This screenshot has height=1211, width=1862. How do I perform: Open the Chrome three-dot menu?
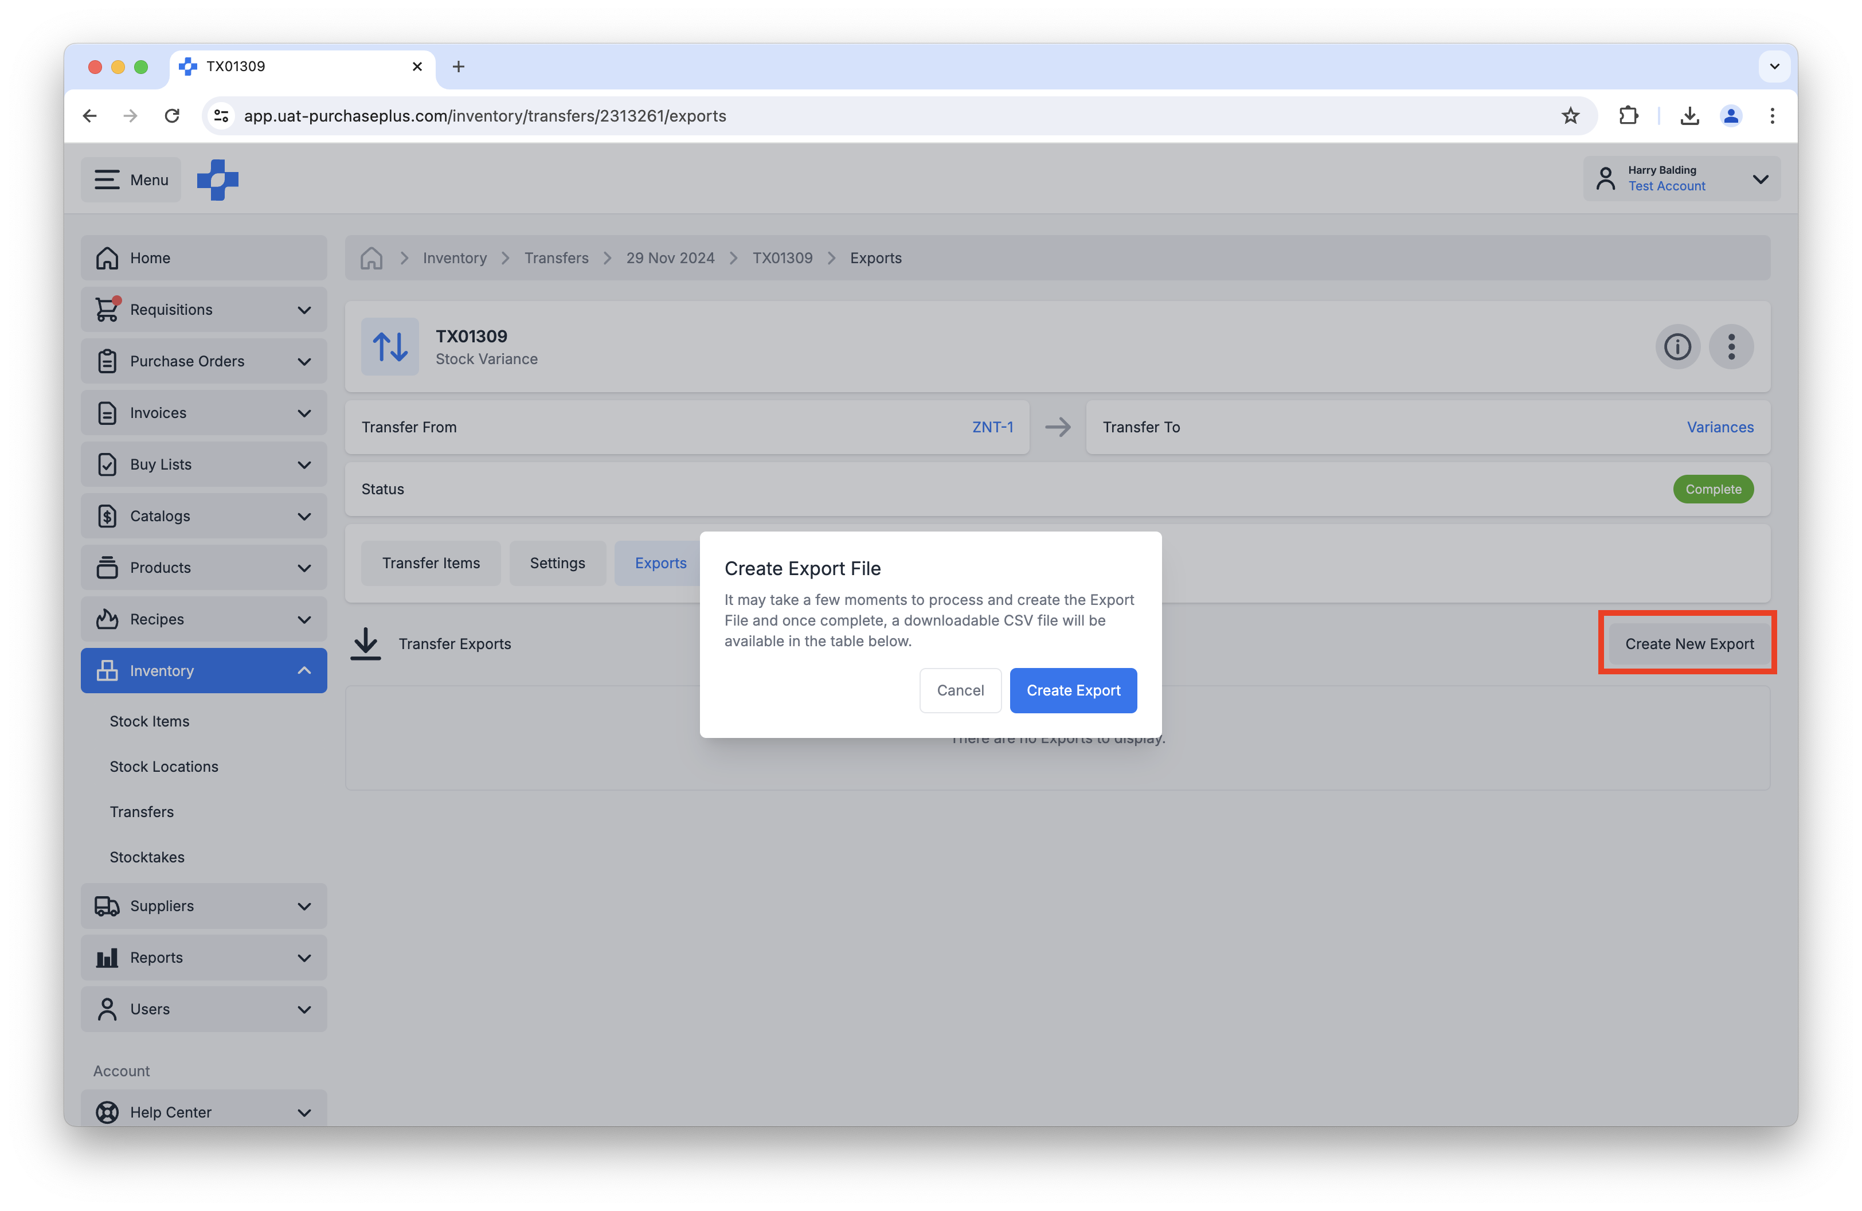click(x=1772, y=116)
